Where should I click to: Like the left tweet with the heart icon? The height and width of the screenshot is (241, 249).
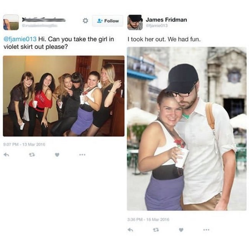(57, 154)
